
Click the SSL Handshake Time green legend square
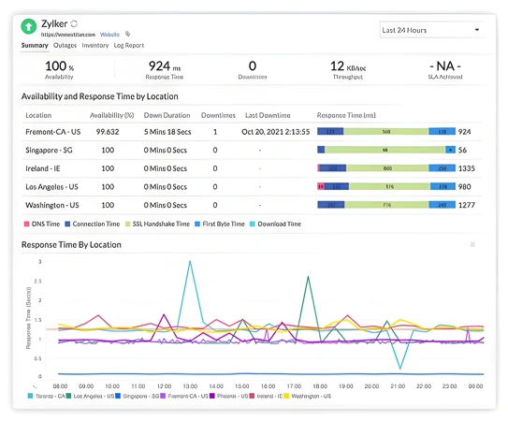point(127,224)
